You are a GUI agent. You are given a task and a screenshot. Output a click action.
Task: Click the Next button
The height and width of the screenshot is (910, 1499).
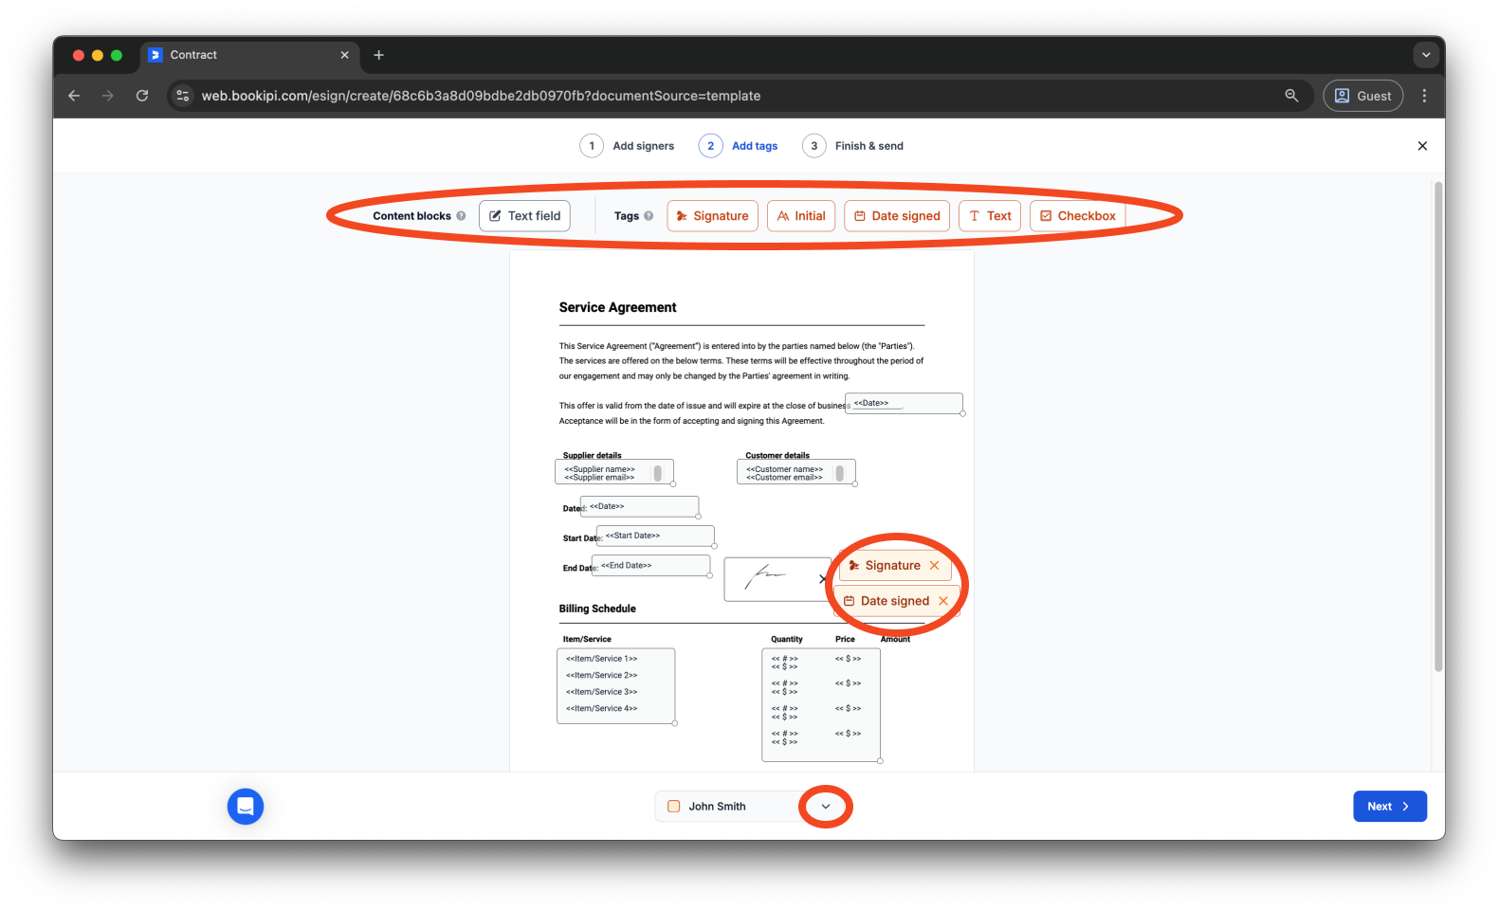pyautogui.click(x=1389, y=807)
